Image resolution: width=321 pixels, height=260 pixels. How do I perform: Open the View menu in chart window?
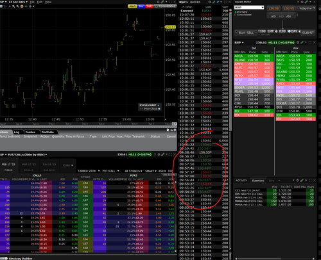click(x=48, y=2)
